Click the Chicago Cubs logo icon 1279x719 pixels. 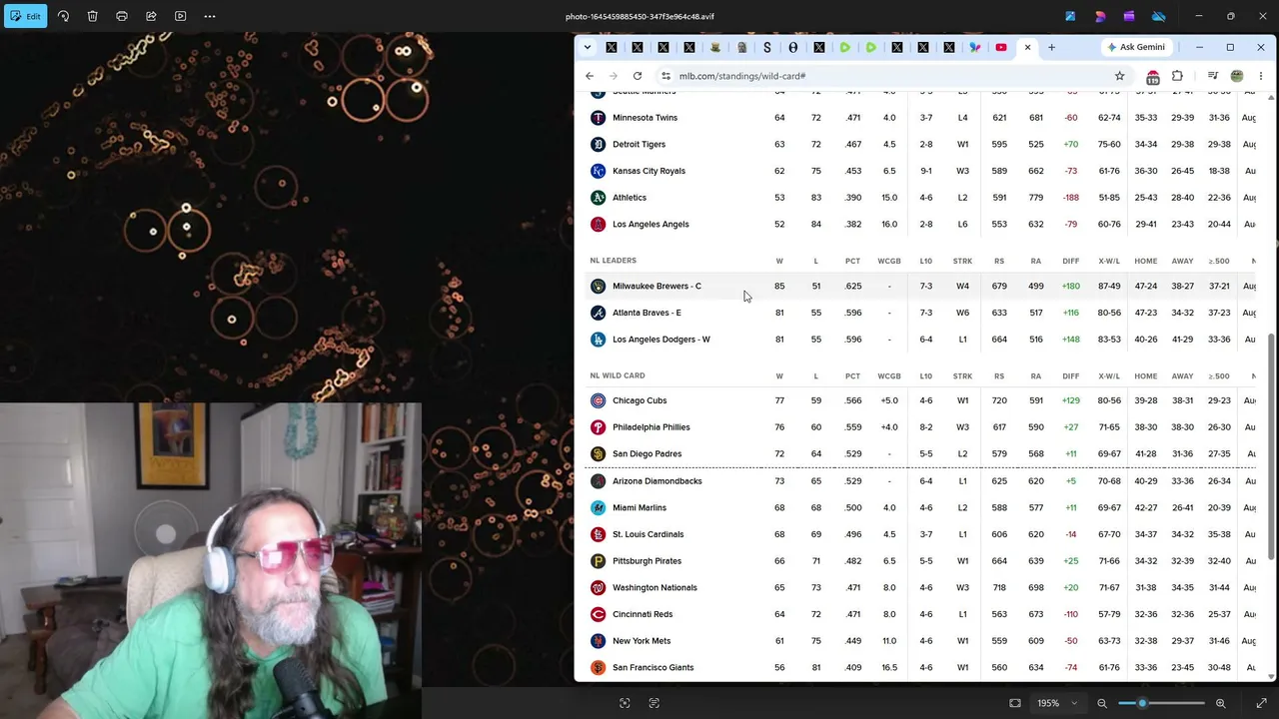598,400
